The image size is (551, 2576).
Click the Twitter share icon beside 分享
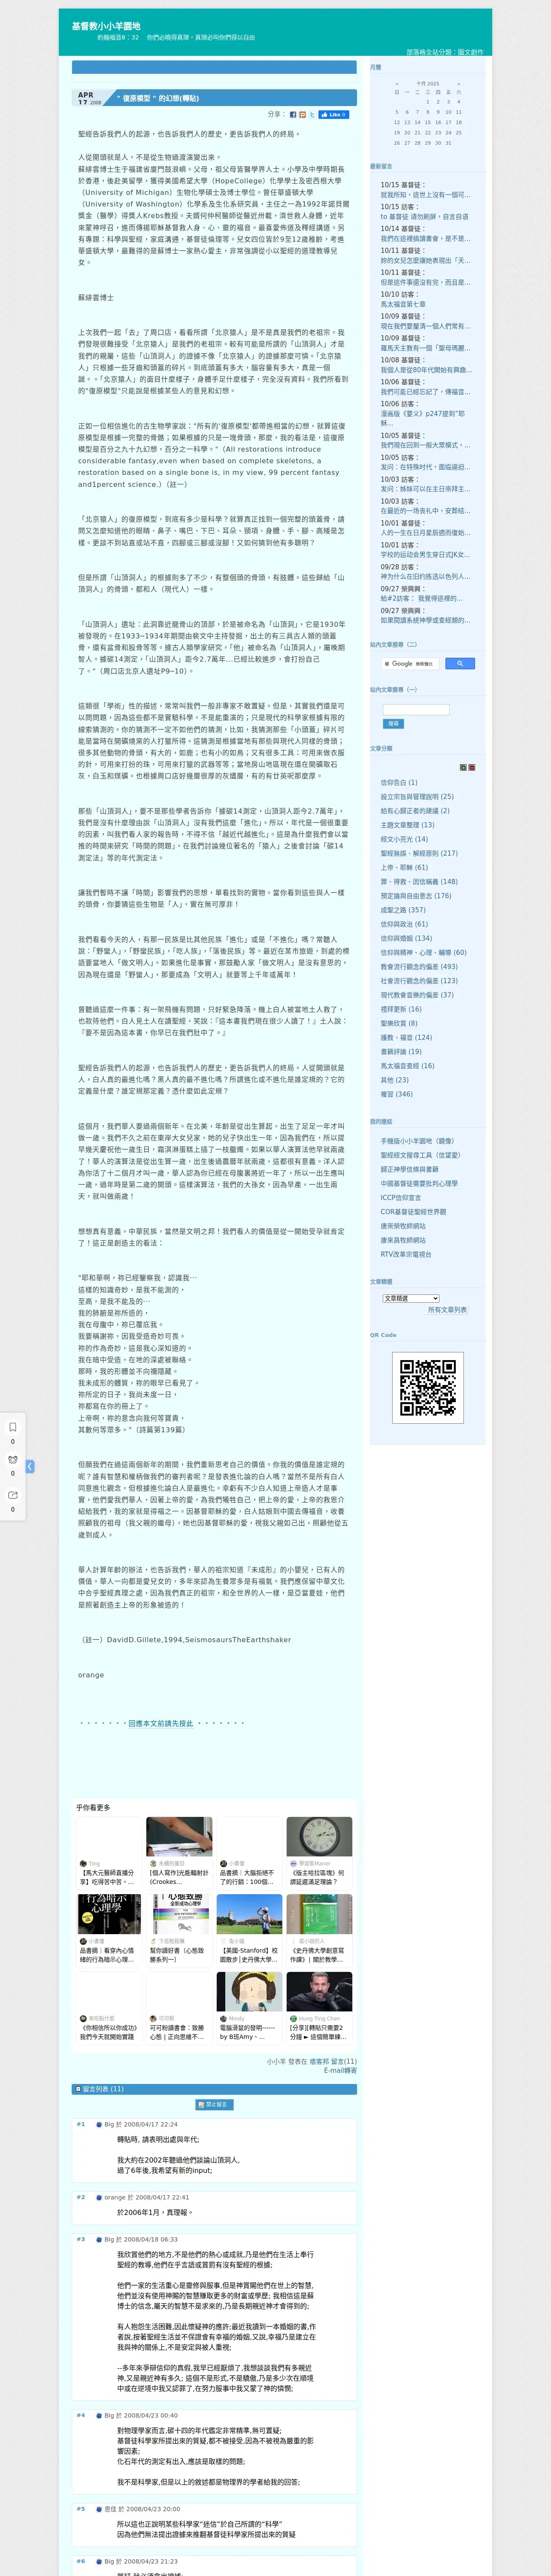point(312,115)
